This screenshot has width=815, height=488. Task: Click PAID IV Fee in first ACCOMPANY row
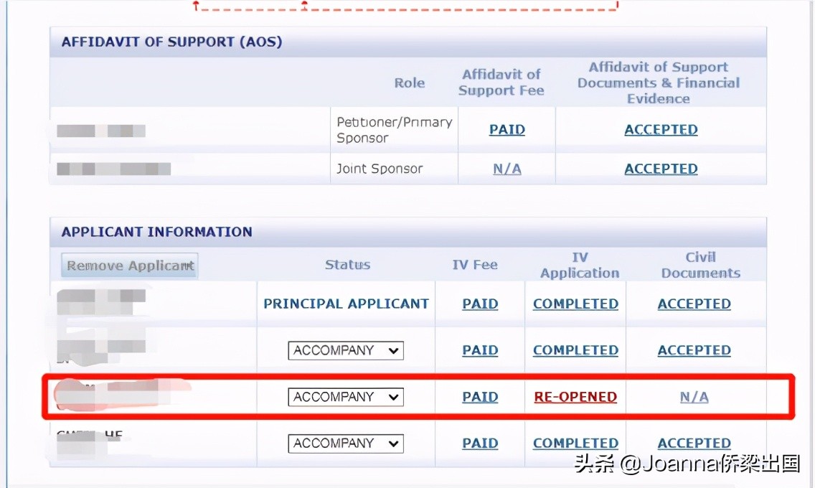[x=480, y=350]
